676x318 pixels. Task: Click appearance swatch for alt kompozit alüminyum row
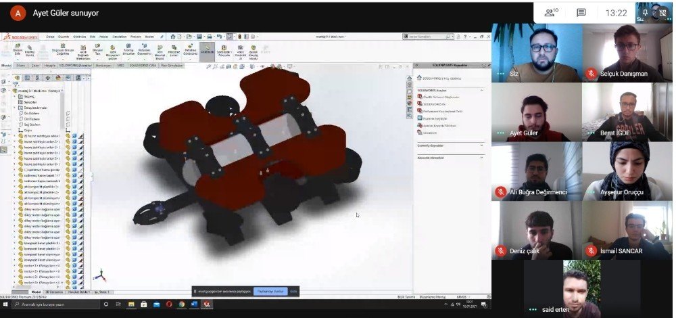81,198
